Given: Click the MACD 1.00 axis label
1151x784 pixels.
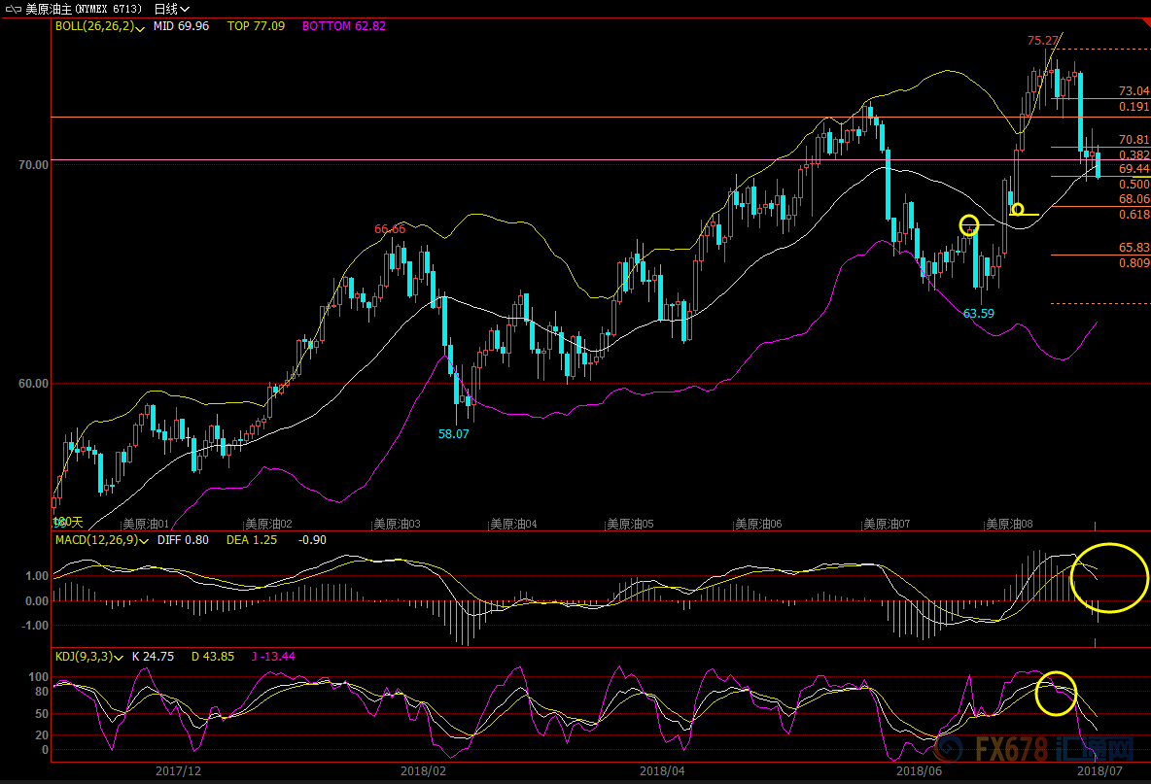Looking at the screenshot, I should point(37,576).
